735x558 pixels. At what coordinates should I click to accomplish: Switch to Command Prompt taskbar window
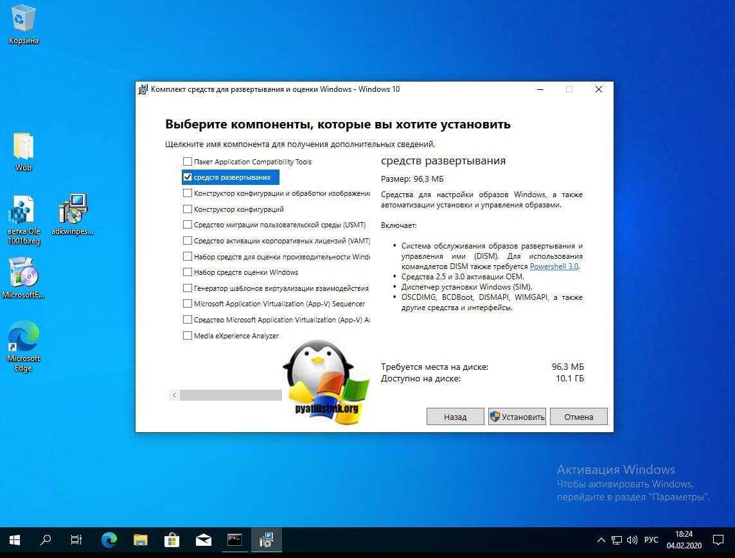[x=235, y=540]
